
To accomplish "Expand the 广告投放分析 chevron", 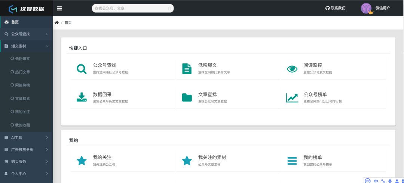I will 47,149.
